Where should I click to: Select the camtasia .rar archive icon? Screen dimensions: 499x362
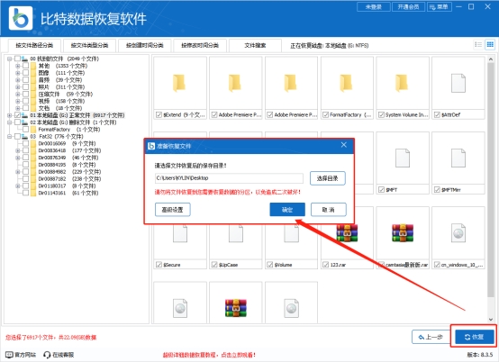tap(403, 233)
